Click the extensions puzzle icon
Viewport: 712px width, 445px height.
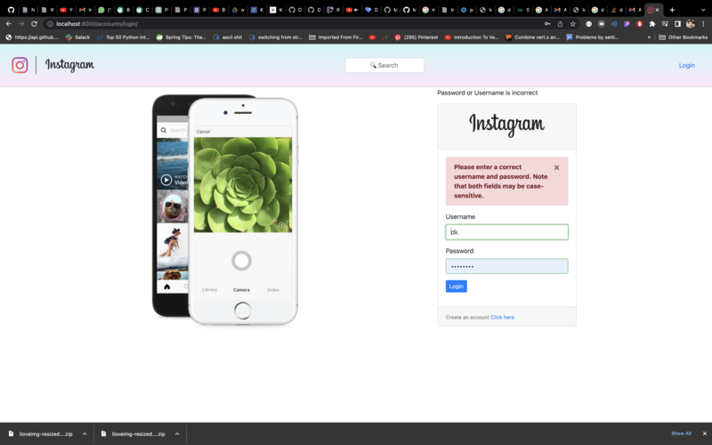tap(651, 24)
